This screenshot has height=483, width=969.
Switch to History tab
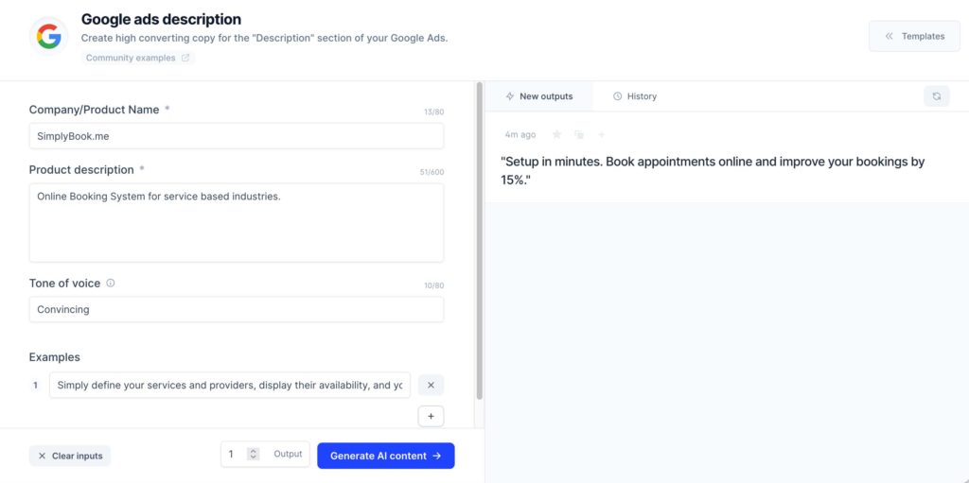click(635, 96)
